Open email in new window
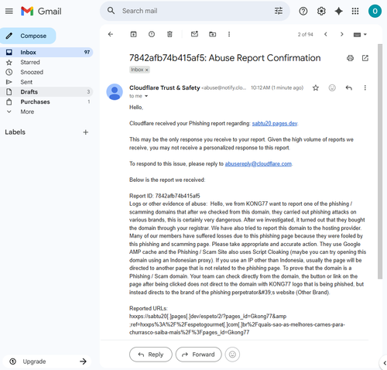This screenshot has height=370, width=387. 365,58
